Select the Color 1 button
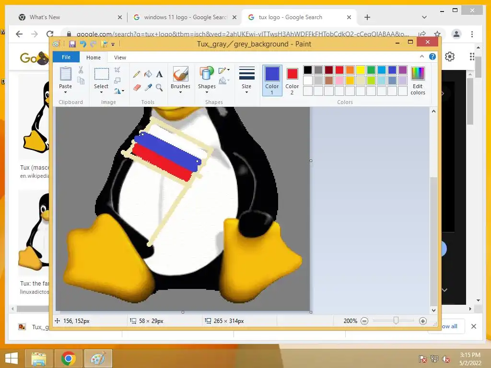The height and width of the screenshot is (368, 491). click(x=272, y=80)
